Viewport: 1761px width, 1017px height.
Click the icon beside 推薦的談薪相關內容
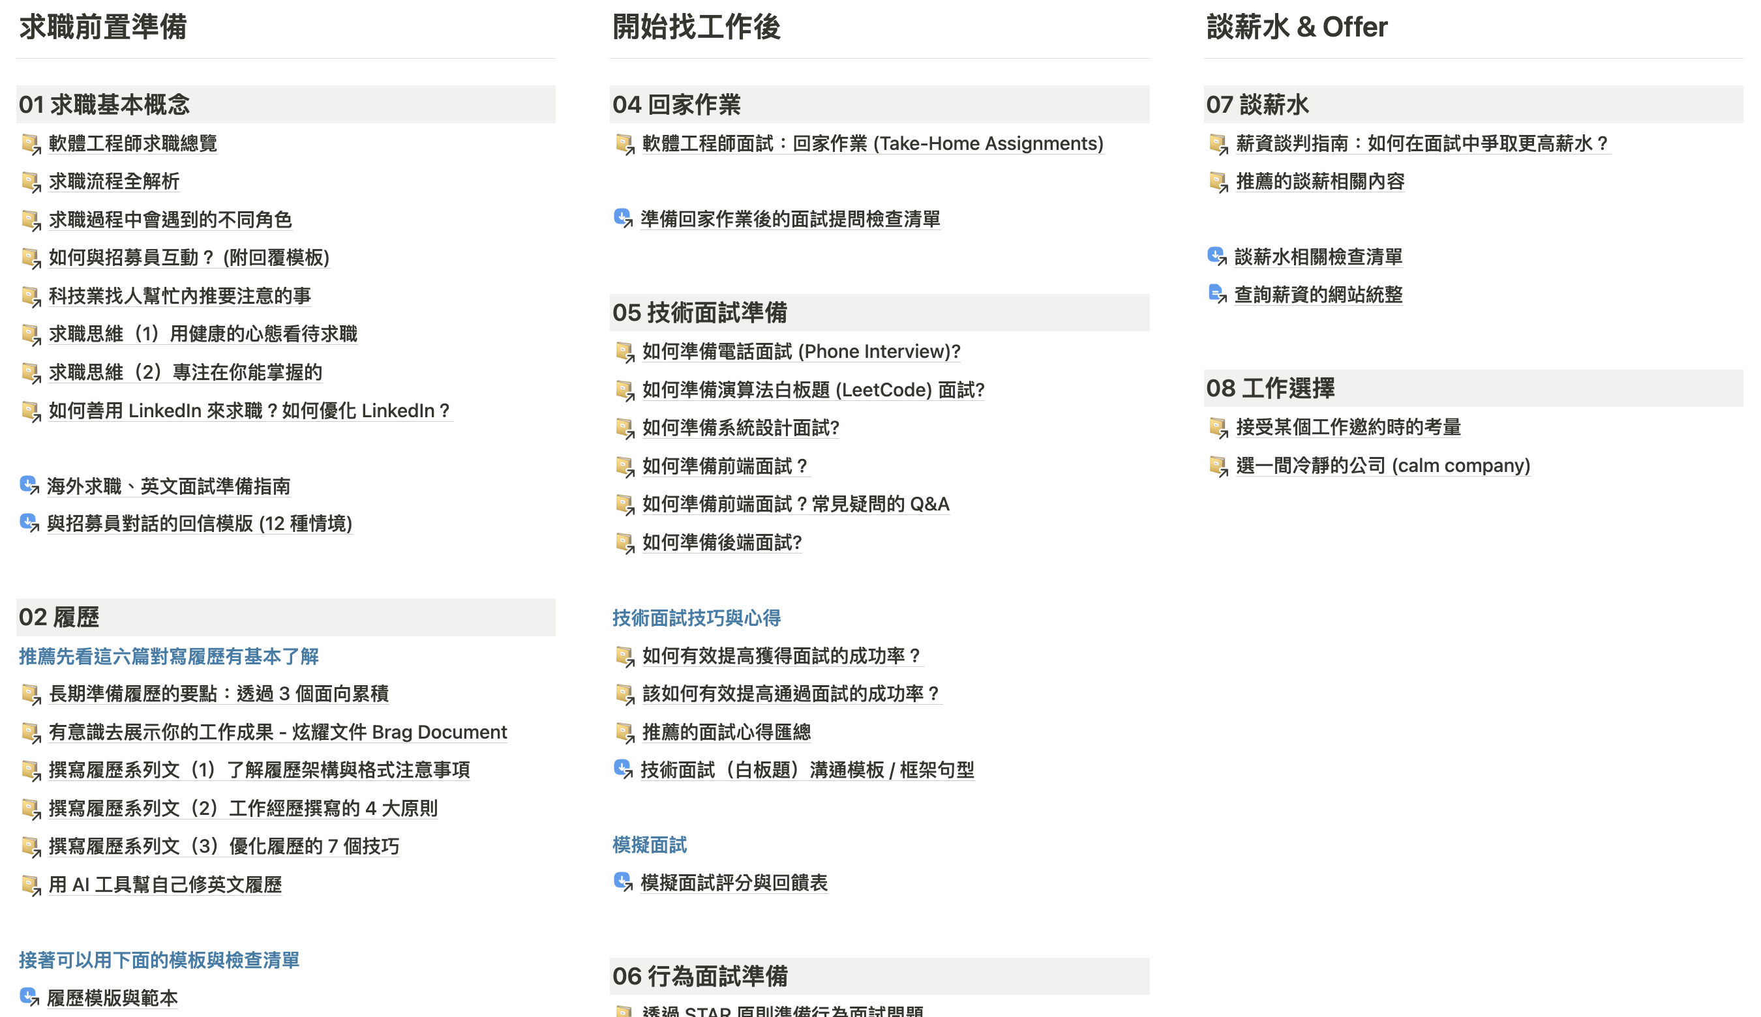point(1219,182)
